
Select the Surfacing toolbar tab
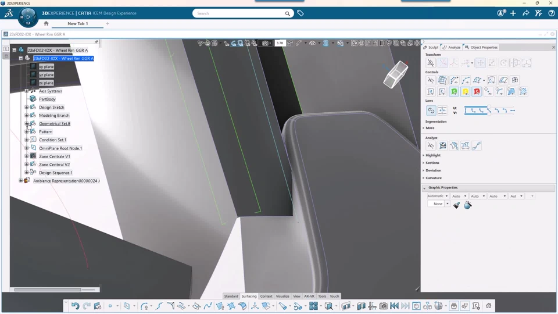(x=249, y=296)
